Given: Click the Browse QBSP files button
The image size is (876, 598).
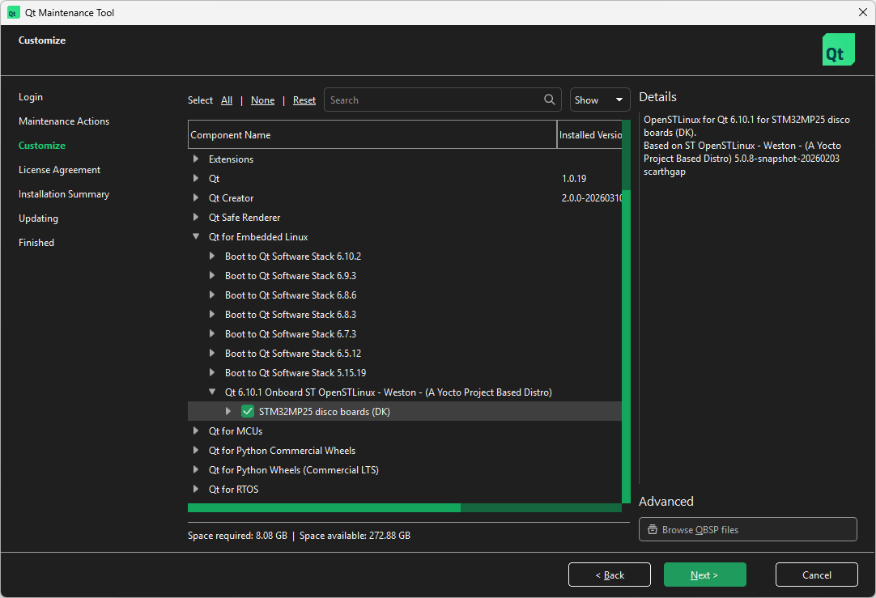Looking at the screenshot, I should point(747,529).
